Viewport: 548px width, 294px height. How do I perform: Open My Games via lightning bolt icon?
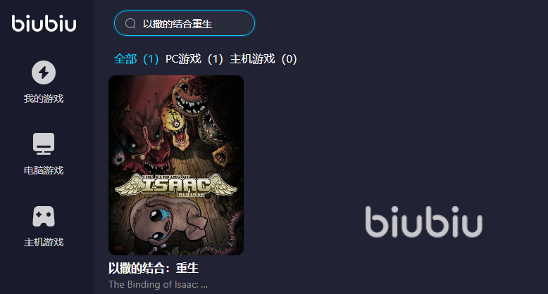point(44,72)
